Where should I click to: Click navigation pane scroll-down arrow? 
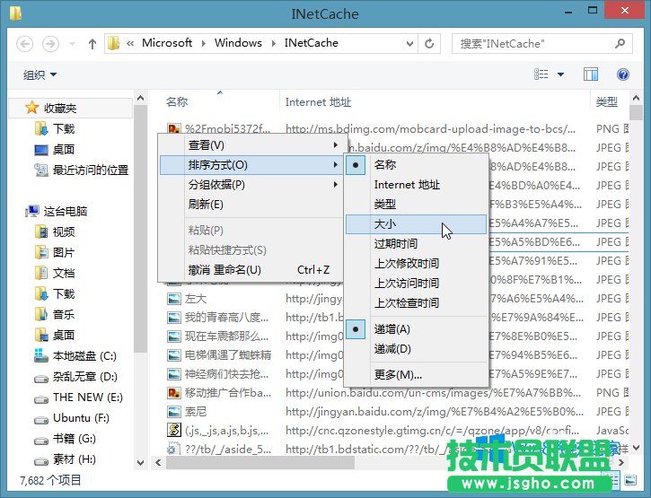coord(140,462)
